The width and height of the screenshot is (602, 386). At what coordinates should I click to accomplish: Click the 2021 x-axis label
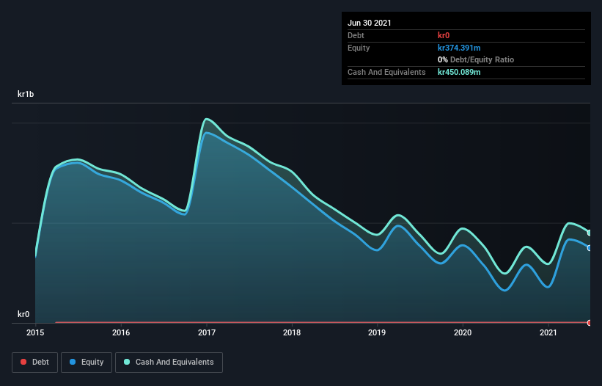click(x=548, y=332)
